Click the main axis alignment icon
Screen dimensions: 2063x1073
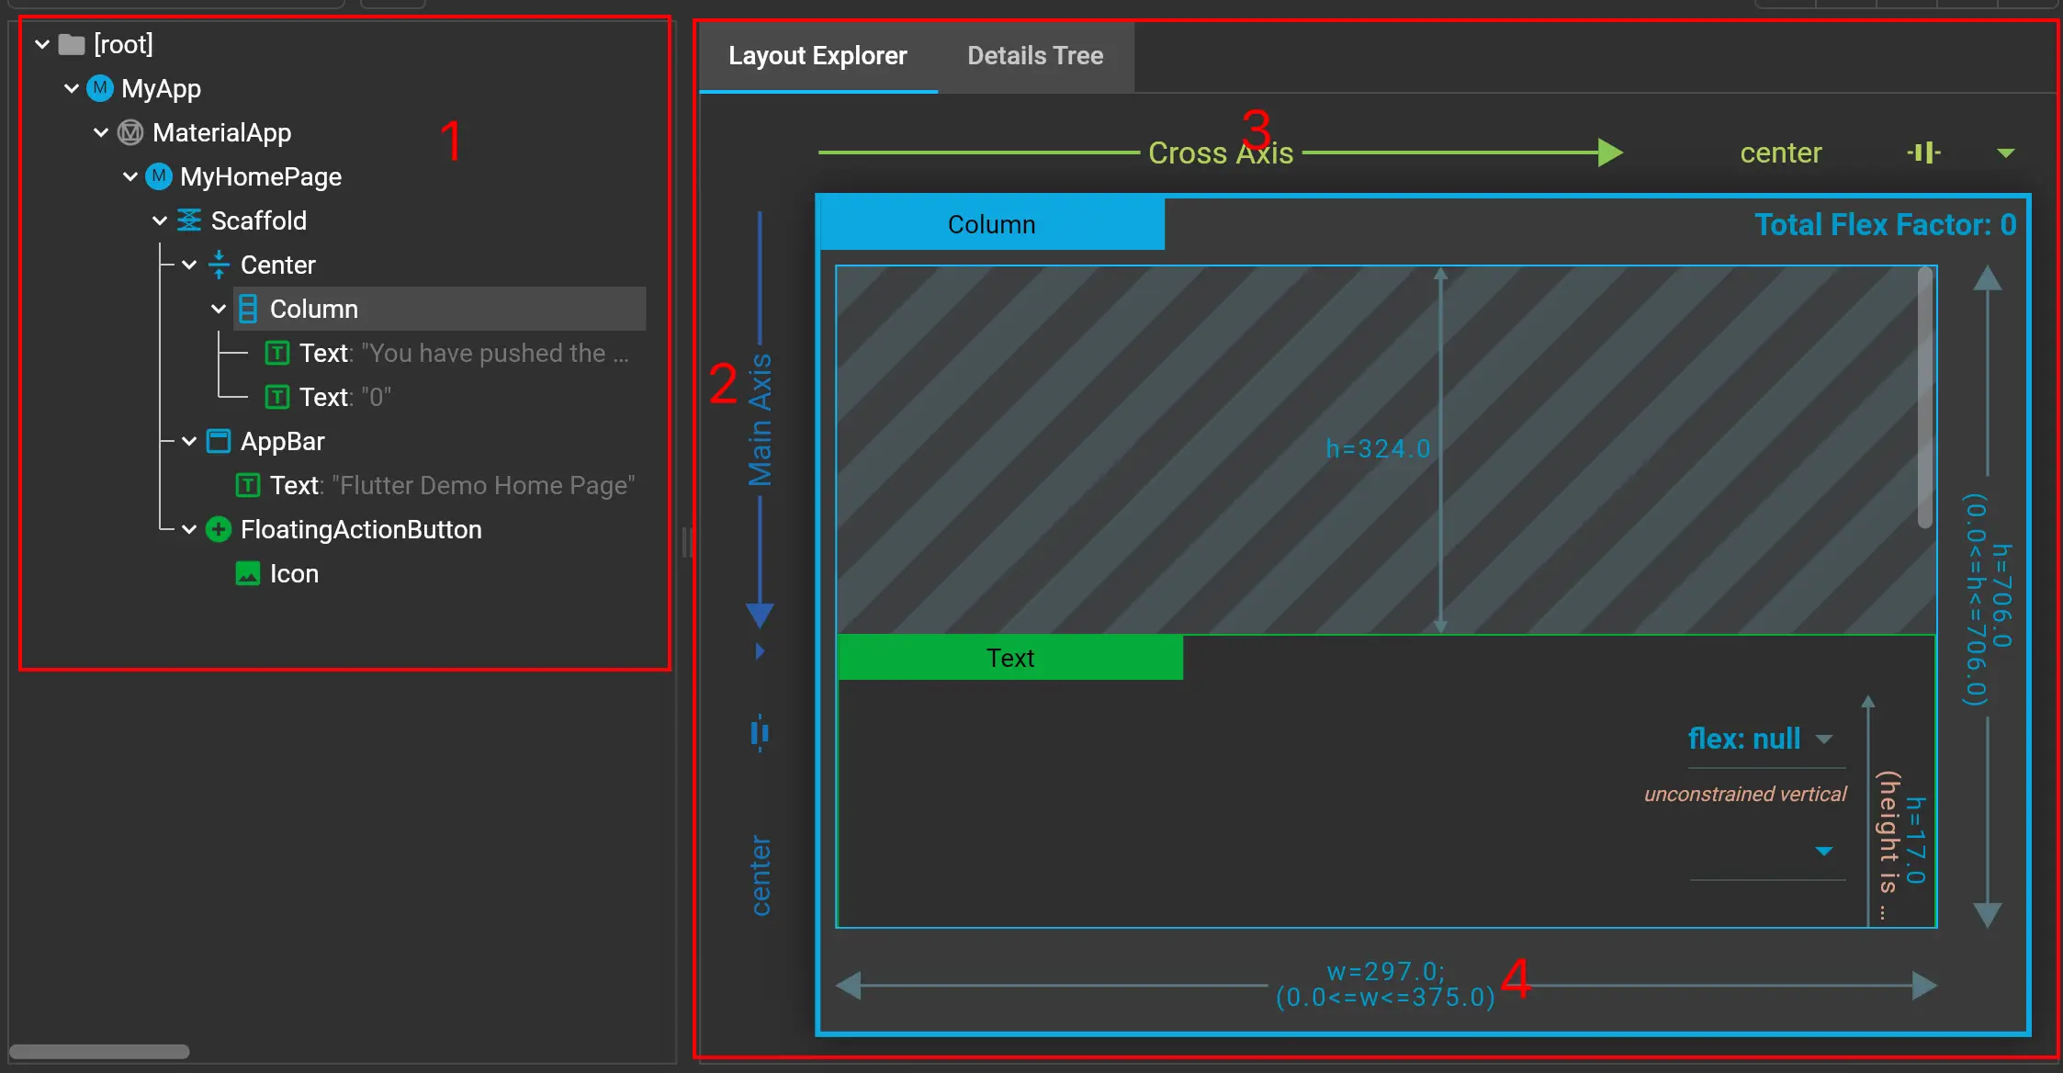pyautogui.click(x=760, y=733)
